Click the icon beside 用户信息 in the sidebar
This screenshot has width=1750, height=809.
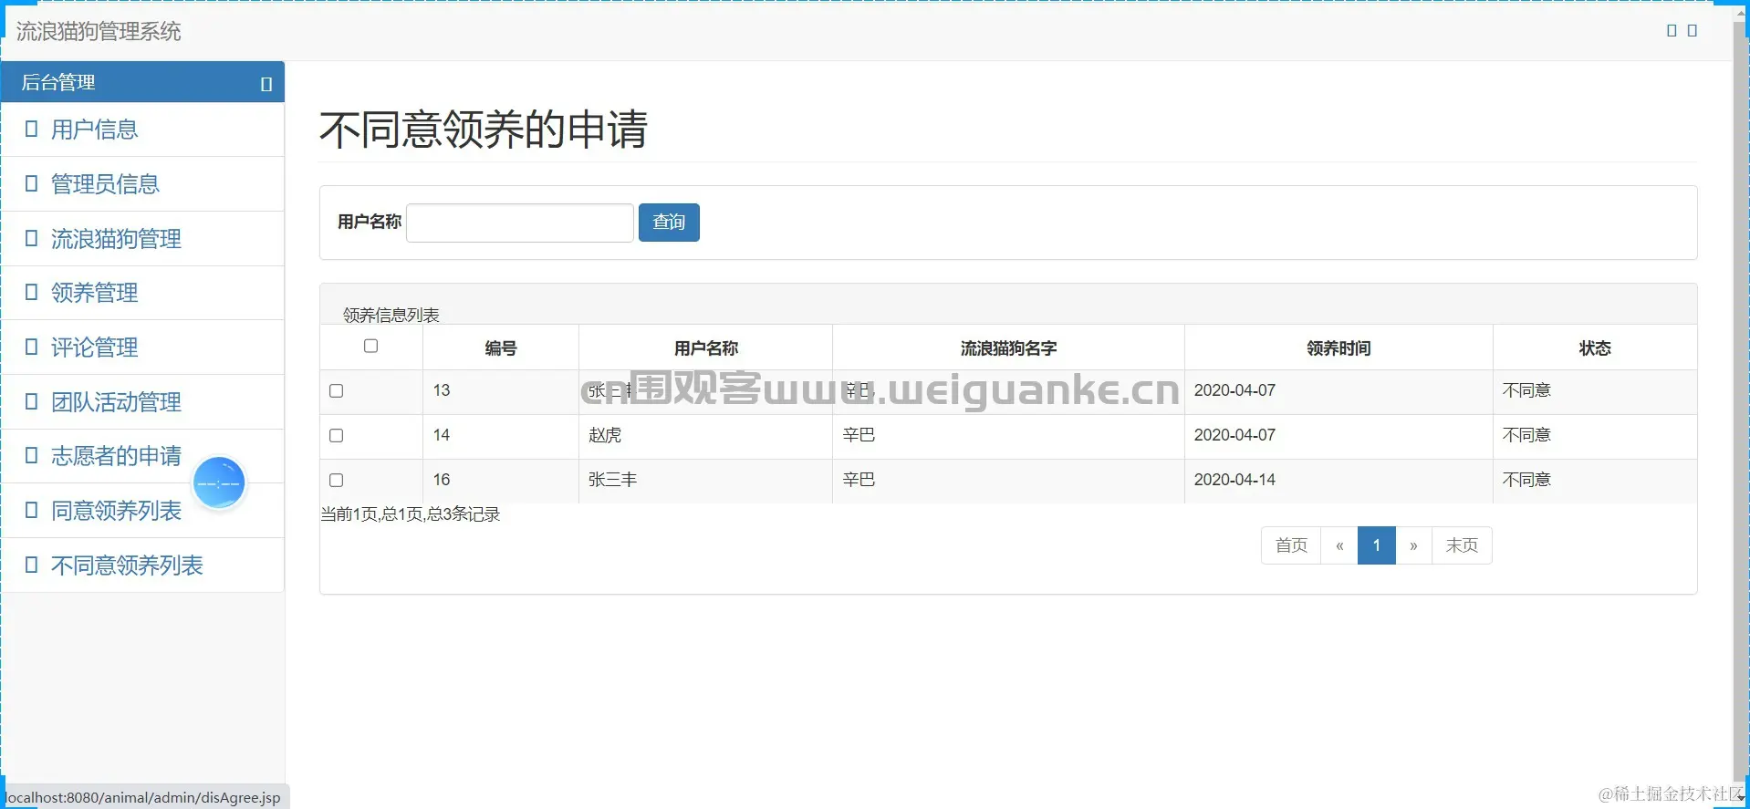pyautogui.click(x=31, y=129)
